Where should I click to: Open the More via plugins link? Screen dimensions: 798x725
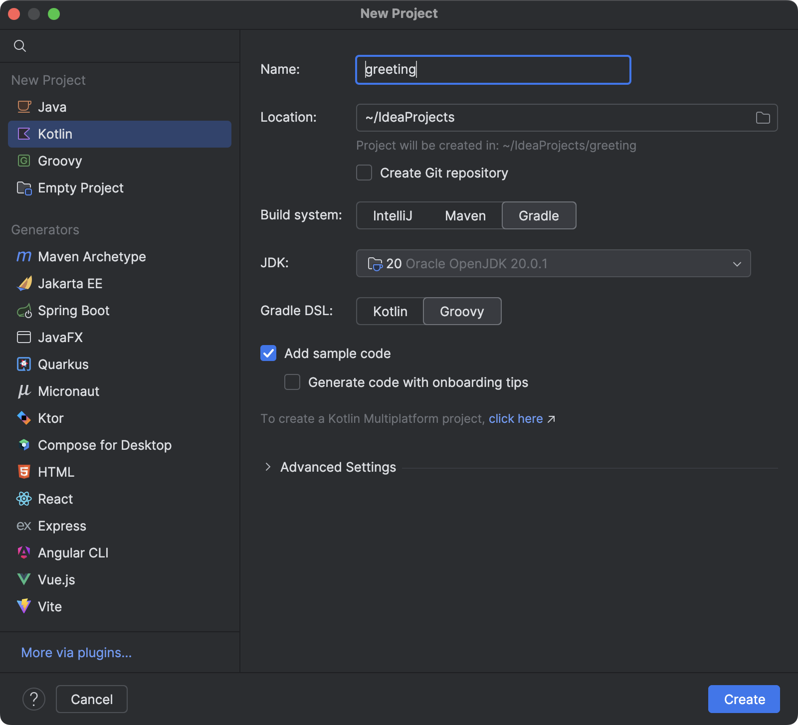[x=76, y=653]
